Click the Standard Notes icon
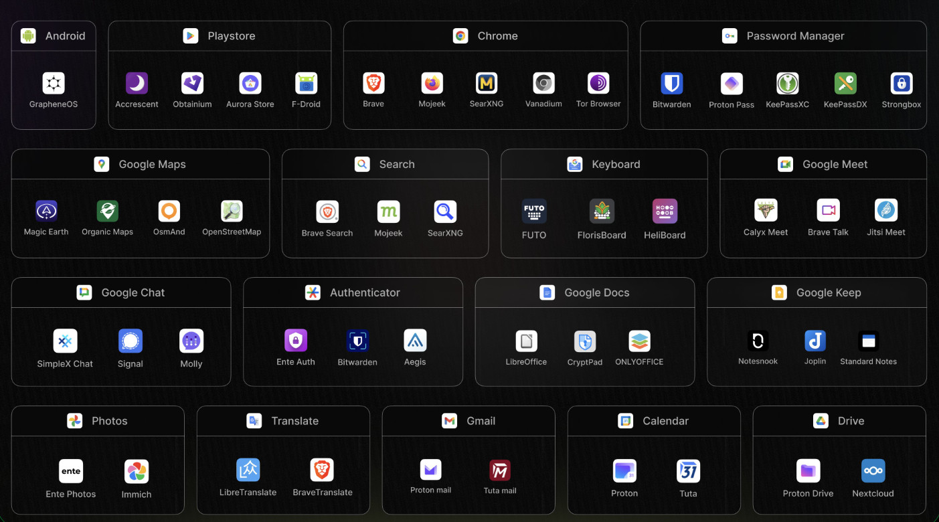 coord(869,341)
